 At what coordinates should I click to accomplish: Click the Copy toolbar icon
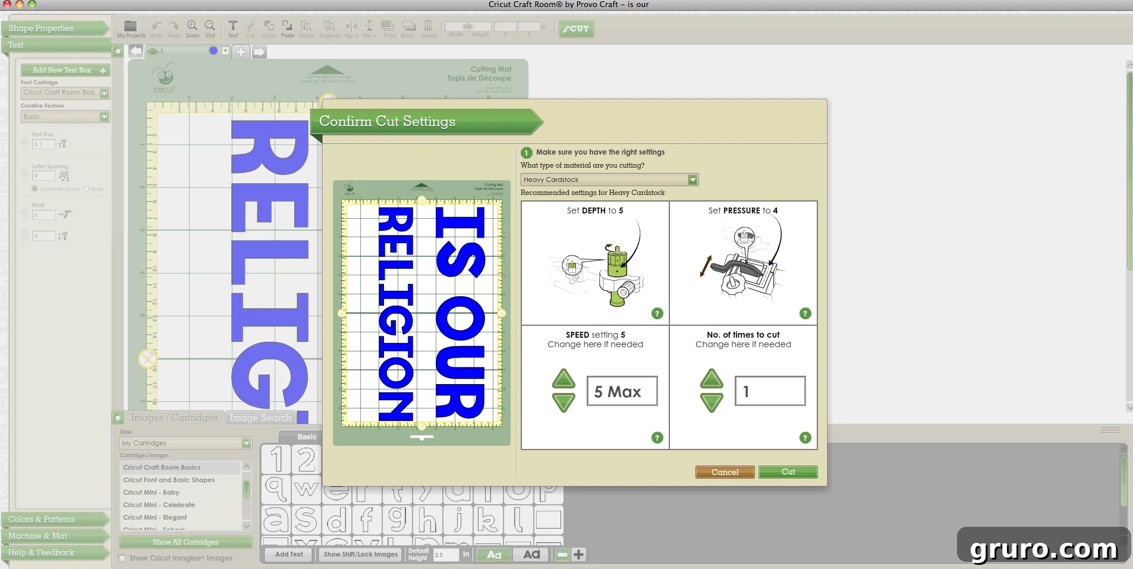(269, 29)
